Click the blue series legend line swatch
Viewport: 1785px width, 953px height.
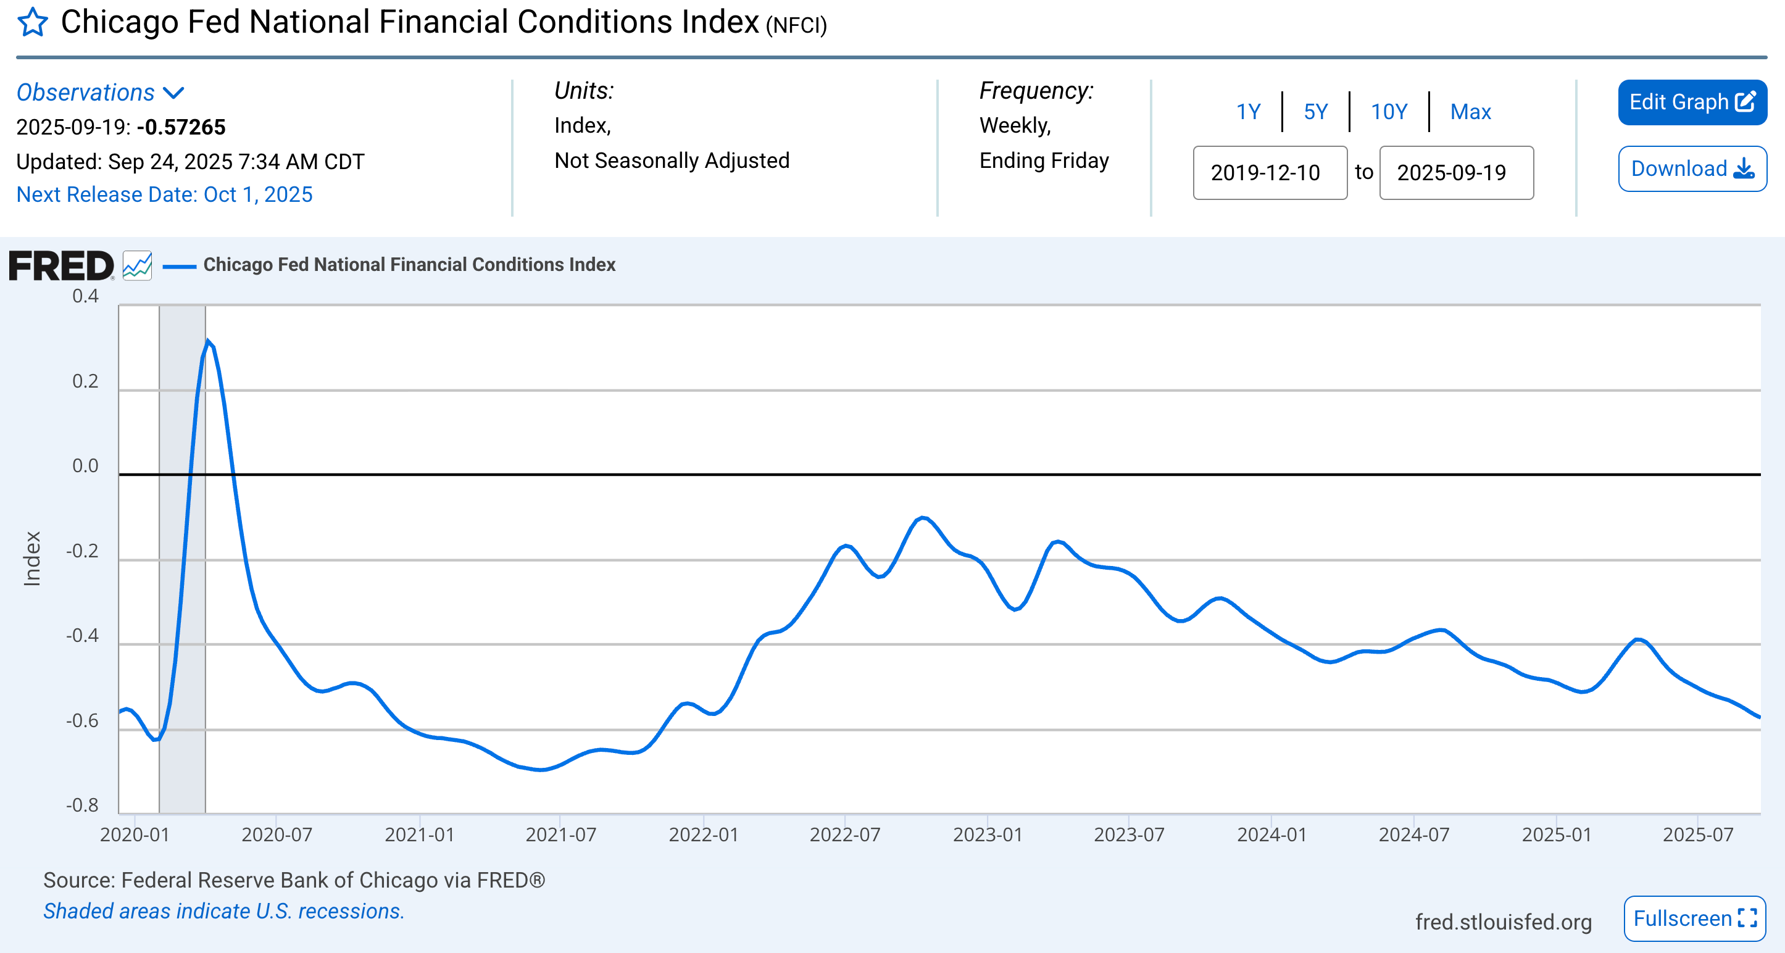(x=180, y=266)
